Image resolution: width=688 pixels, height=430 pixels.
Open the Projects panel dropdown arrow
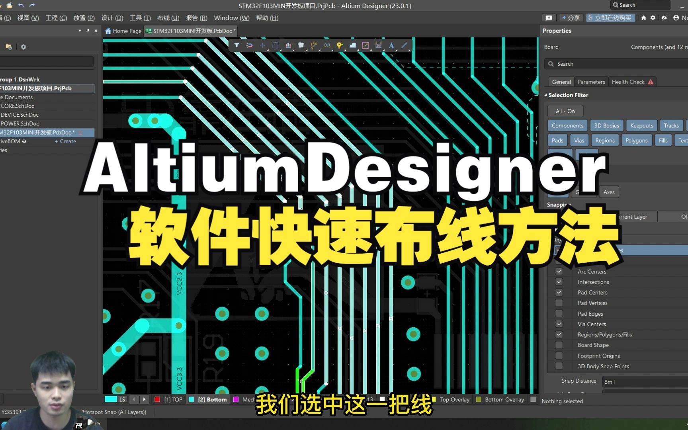(x=79, y=30)
